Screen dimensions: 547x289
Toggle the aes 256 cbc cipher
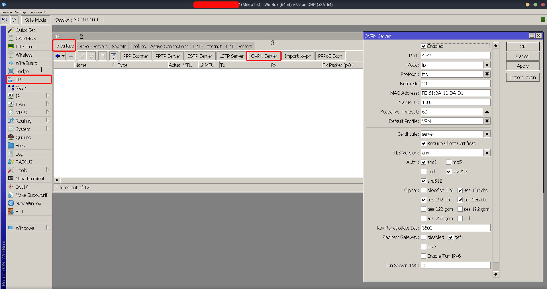(x=460, y=200)
